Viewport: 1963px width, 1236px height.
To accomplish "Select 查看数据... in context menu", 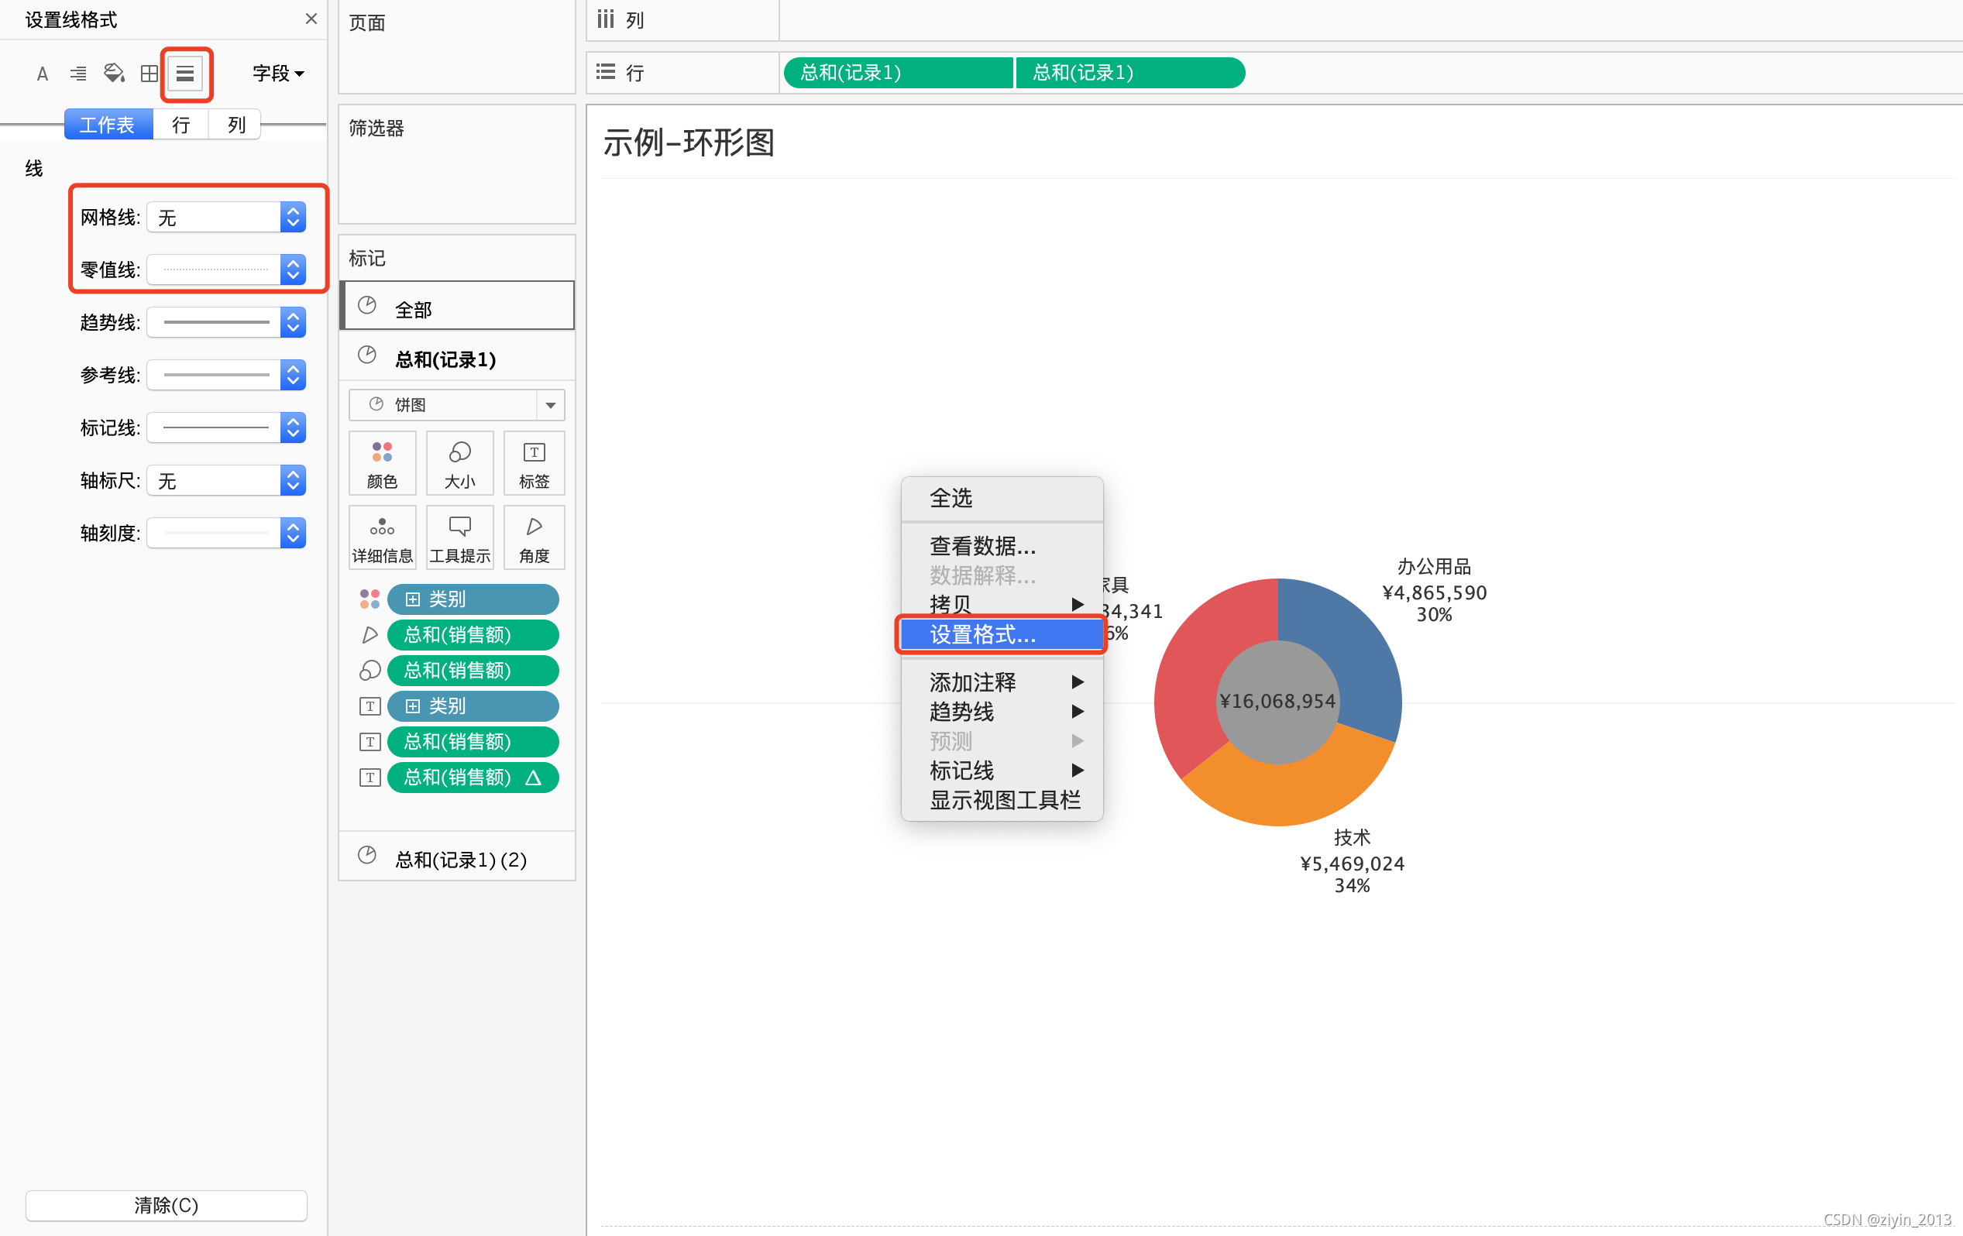I will click(x=982, y=545).
